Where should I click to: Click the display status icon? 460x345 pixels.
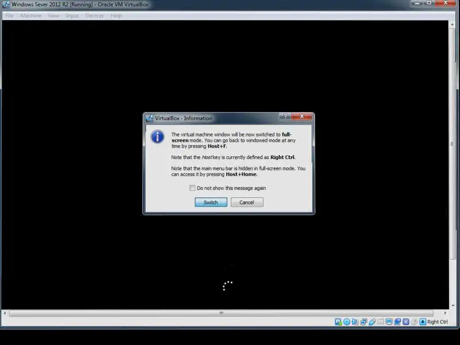pyautogui.click(x=389, y=322)
